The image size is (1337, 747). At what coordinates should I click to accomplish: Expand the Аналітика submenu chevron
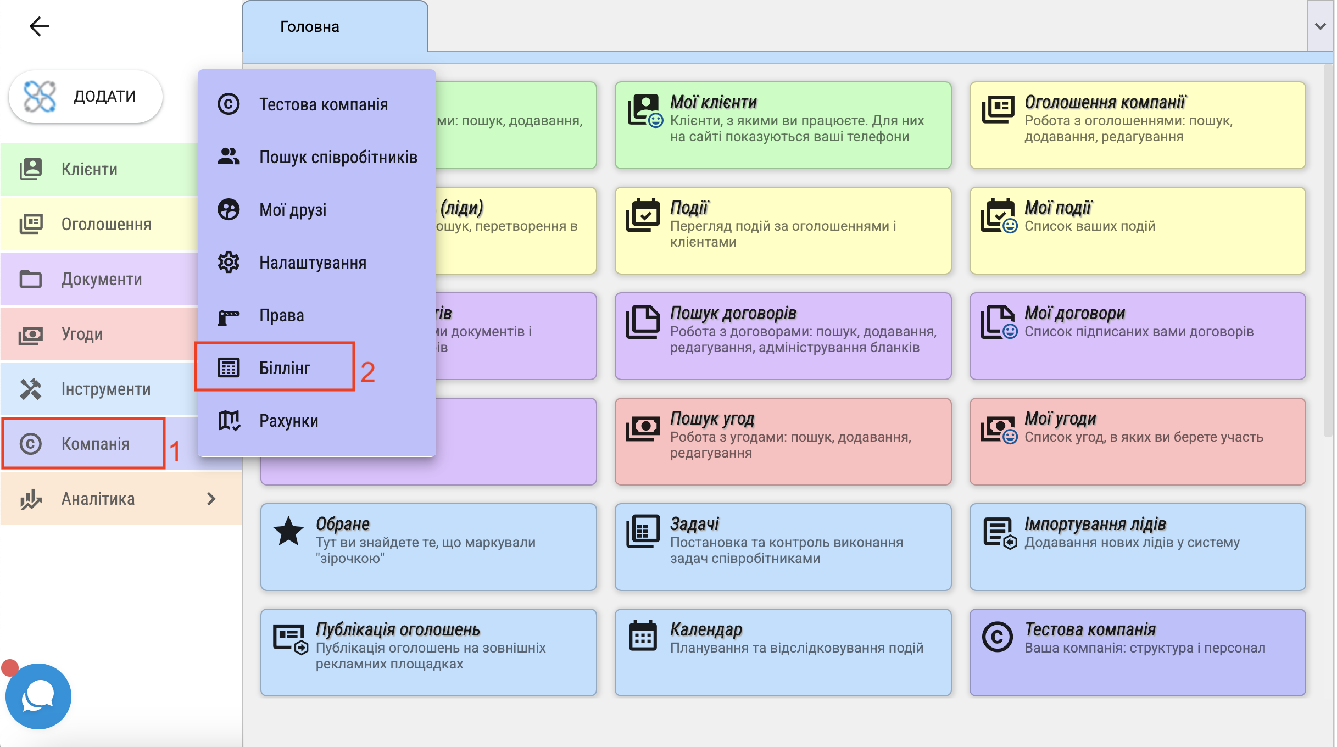click(x=211, y=499)
